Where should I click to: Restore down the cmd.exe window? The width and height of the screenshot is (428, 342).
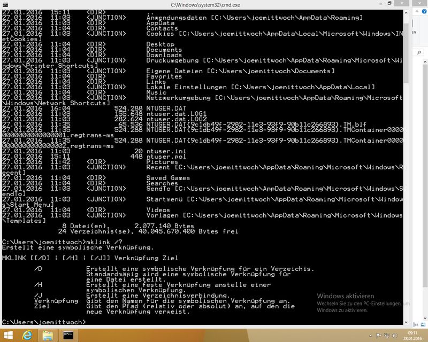pos(389,3)
